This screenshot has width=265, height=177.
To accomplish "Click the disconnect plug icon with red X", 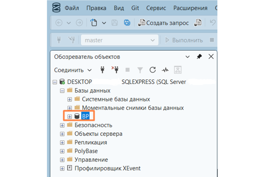I will point(115,70).
